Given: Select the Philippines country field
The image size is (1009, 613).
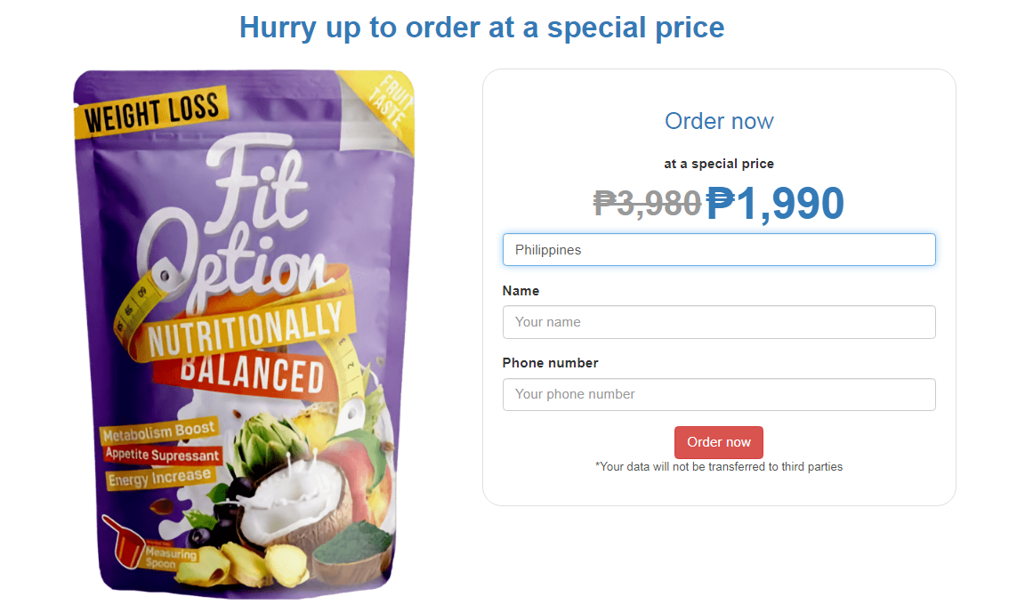Looking at the screenshot, I should pos(718,249).
